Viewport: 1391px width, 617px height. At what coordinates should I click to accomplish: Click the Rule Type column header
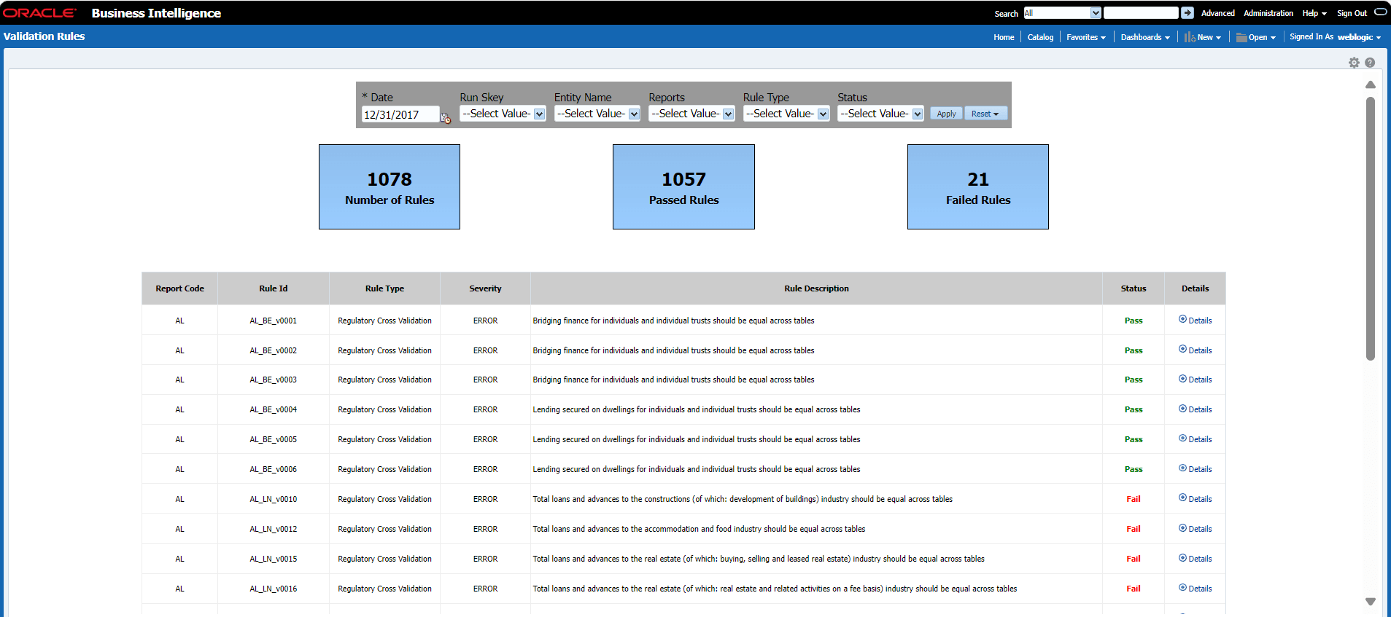384,288
